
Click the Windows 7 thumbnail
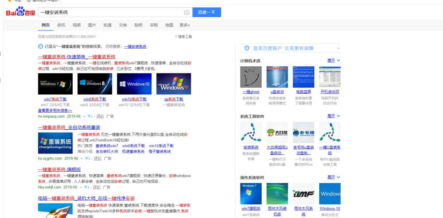[x=55, y=84]
